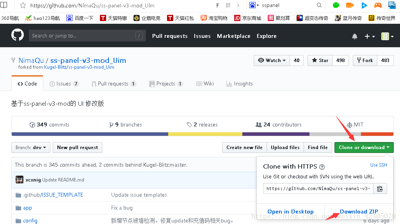Click the game controller toolbar icon

click(x=378, y=5)
